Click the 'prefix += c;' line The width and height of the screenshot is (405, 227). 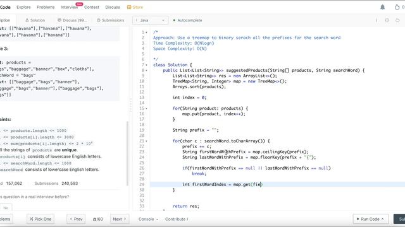point(197,146)
